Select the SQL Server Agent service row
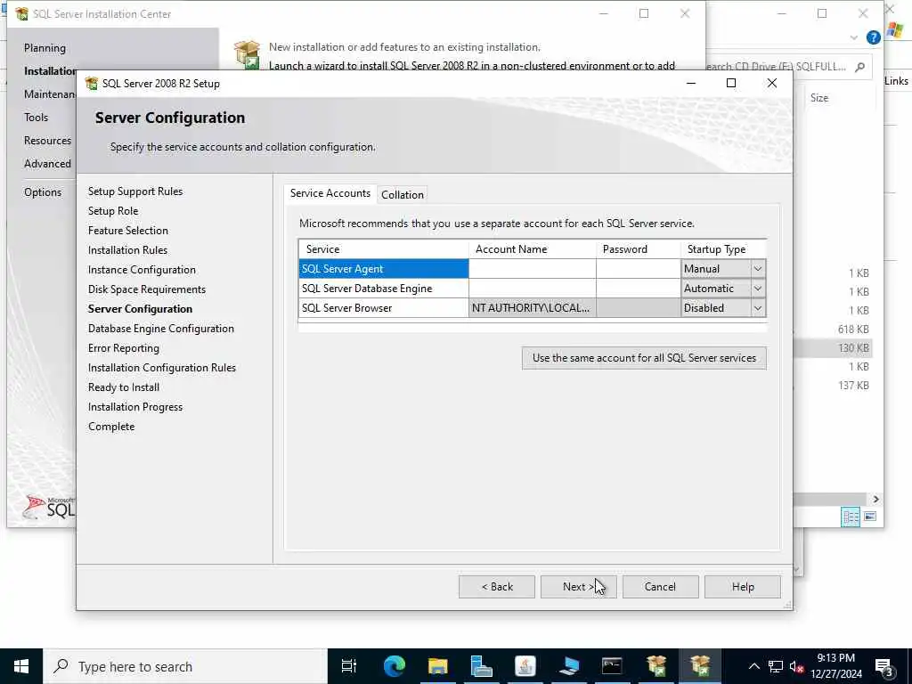 (x=384, y=269)
